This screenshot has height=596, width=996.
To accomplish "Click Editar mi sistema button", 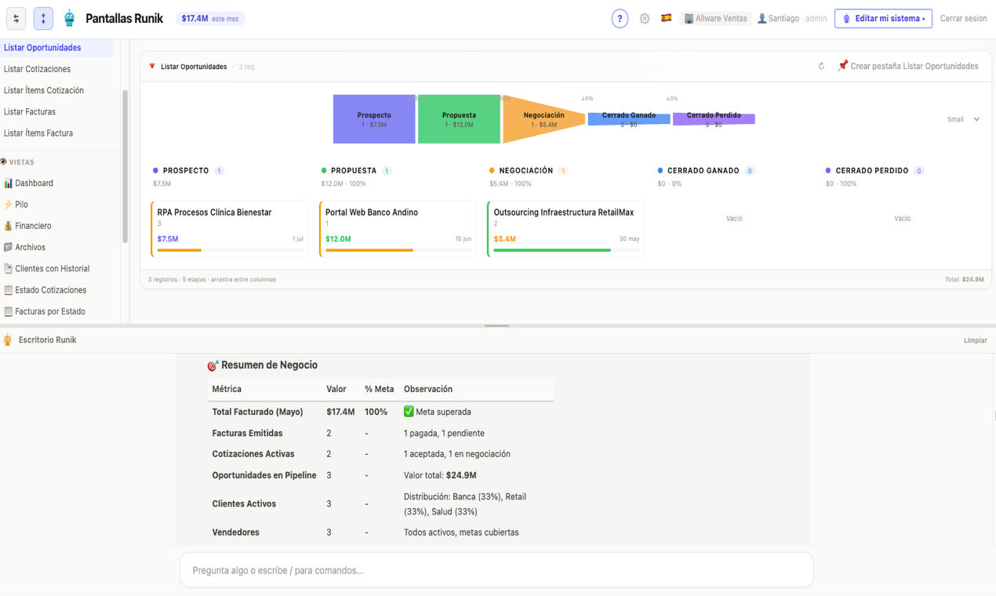I will pyautogui.click(x=883, y=19).
